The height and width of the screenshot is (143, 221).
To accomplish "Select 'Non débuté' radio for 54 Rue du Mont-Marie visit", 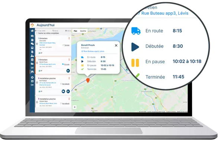I will [61, 104].
